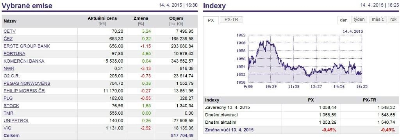Show the monthly 'měsíc' chart
This screenshot has width=400, height=140.
coord(378,19)
